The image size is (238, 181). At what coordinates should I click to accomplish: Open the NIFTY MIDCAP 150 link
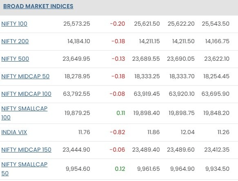(26, 150)
